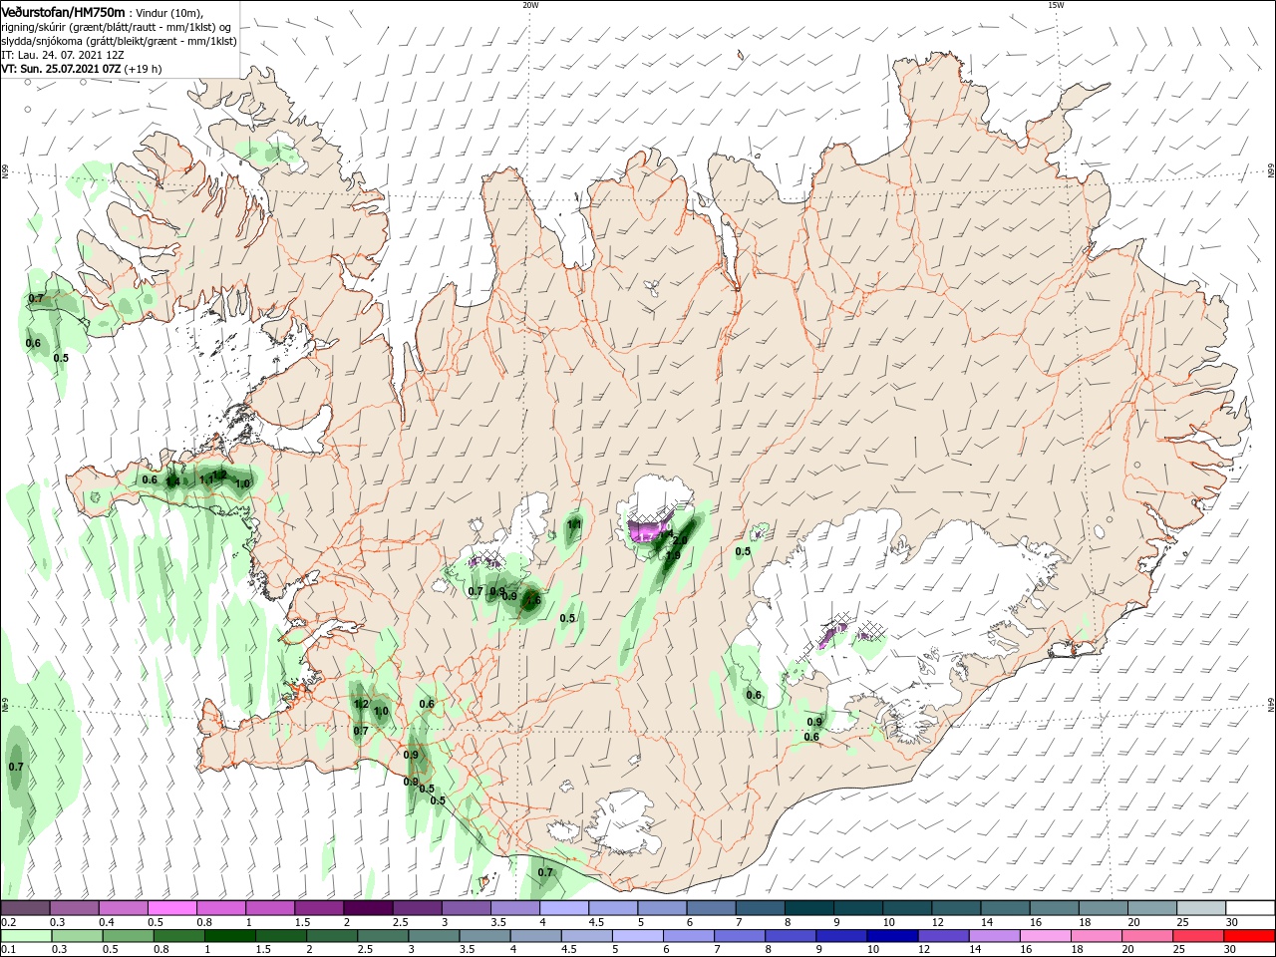Click the '0.2' label in the upper legend
1276x957 pixels.
(x=8, y=922)
